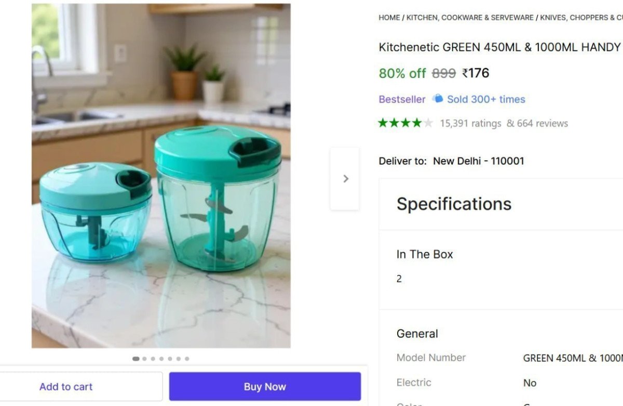Click the blue shopping-bag sold badge icon
This screenshot has height=406, width=623.
[438, 99]
